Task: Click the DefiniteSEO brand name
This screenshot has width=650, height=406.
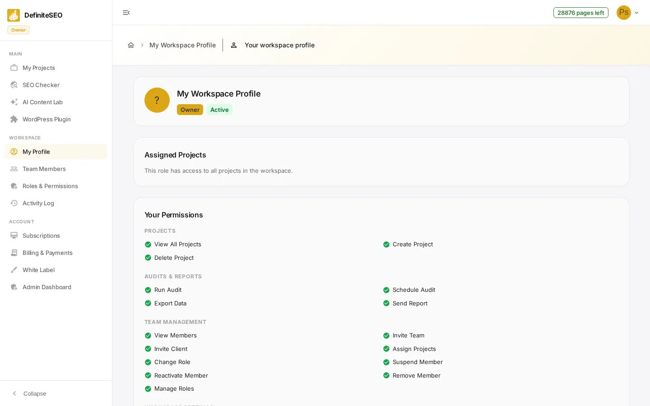Action: 43,15
